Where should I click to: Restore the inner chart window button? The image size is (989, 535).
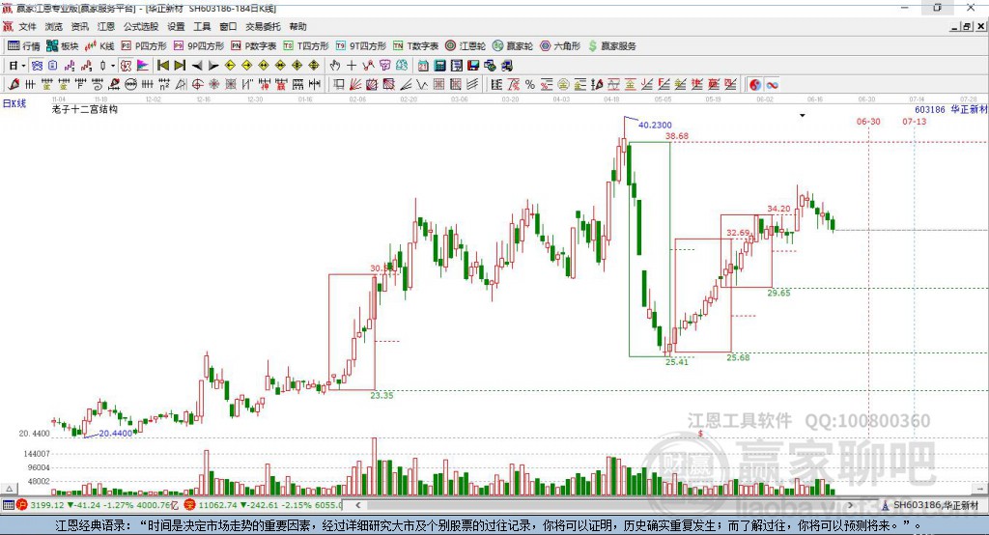966,26
